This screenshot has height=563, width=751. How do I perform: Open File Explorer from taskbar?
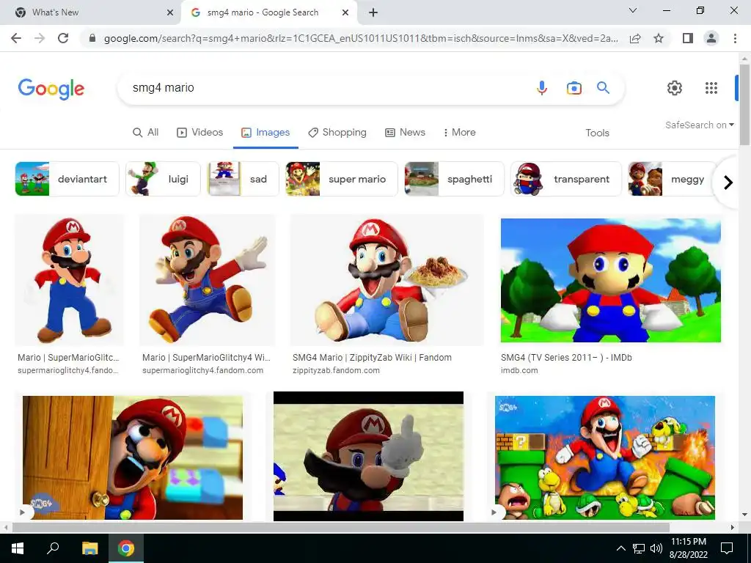[x=89, y=548]
